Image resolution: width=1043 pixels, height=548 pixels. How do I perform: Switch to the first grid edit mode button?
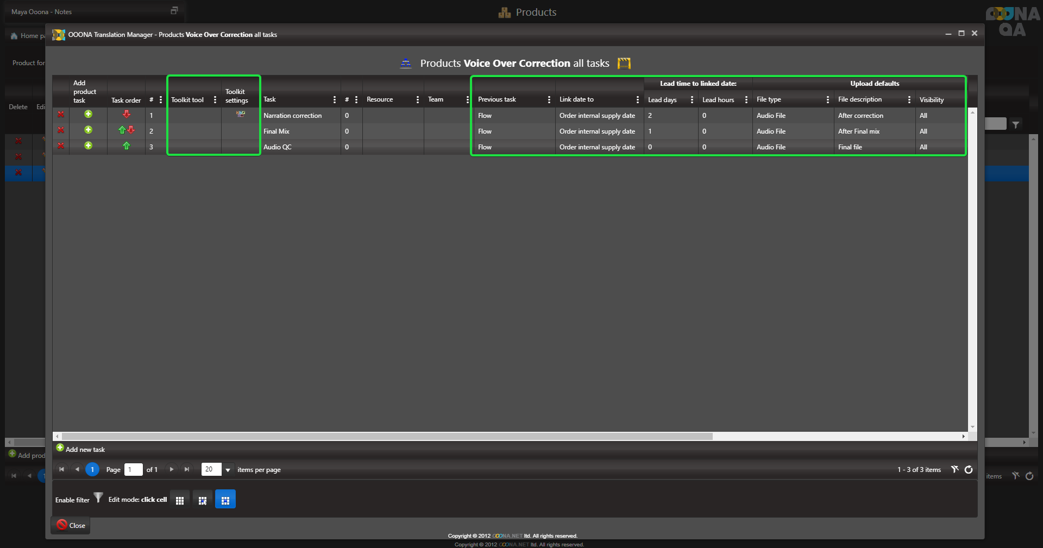click(180, 500)
